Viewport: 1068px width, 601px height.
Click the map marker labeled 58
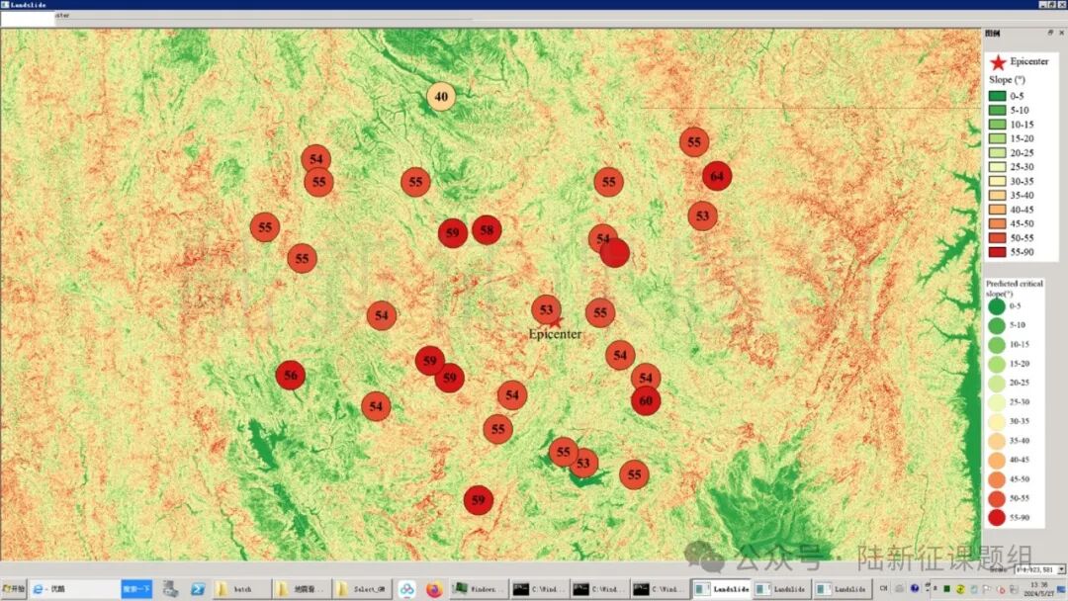[x=487, y=230]
